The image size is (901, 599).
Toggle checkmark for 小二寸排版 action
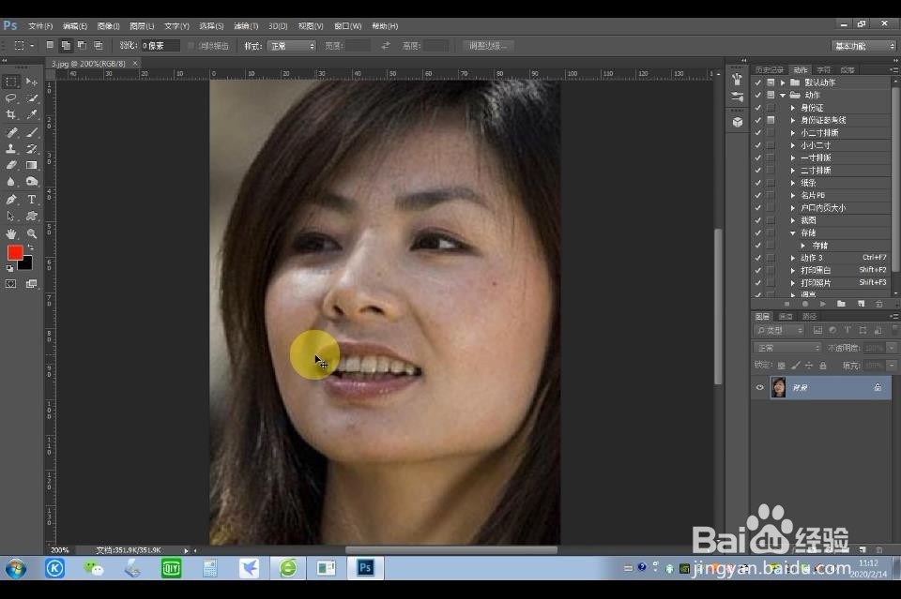tap(758, 132)
